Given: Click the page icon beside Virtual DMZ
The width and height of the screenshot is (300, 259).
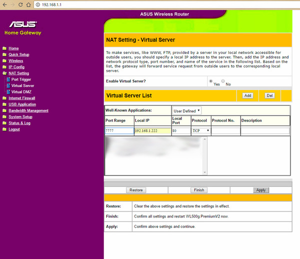Looking at the screenshot, I should 8,92.
